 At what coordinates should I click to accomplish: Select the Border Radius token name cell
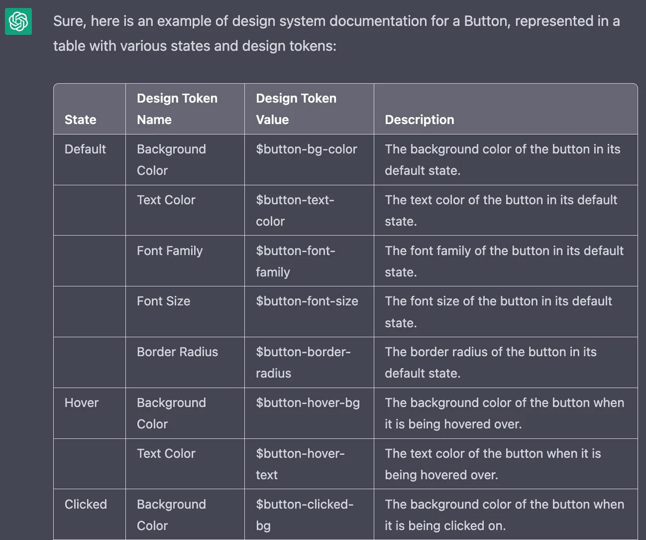click(x=178, y=351)
